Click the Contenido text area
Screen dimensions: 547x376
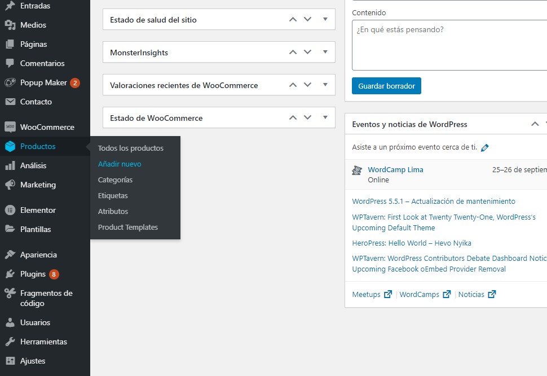pyautogui.click(x=449, y=45)
